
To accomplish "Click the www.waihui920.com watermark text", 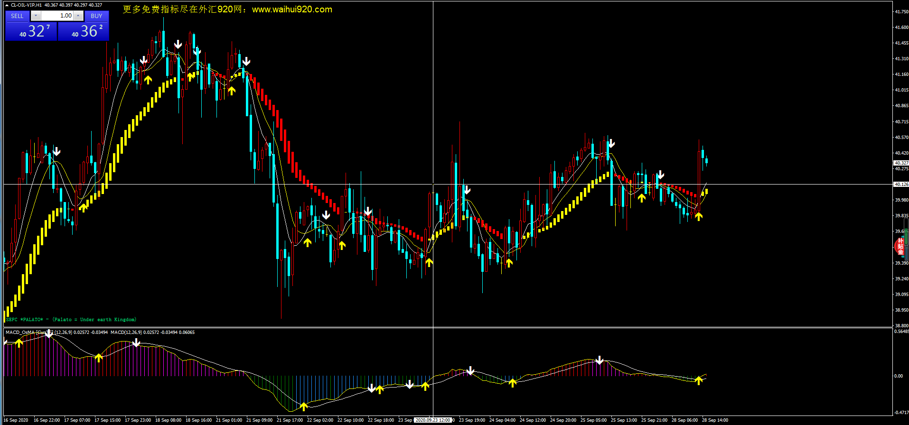I will point(292,9).
